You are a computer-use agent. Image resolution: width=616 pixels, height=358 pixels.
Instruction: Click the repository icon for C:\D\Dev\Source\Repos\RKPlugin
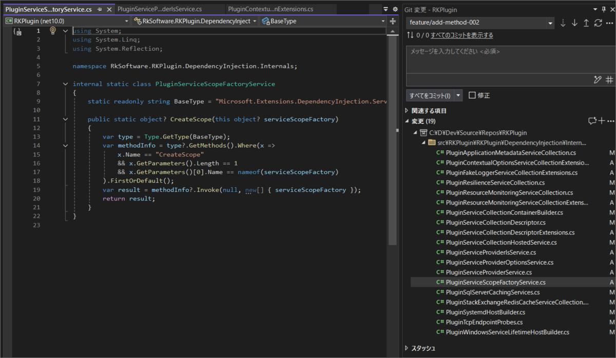click(x=423, y=132)
